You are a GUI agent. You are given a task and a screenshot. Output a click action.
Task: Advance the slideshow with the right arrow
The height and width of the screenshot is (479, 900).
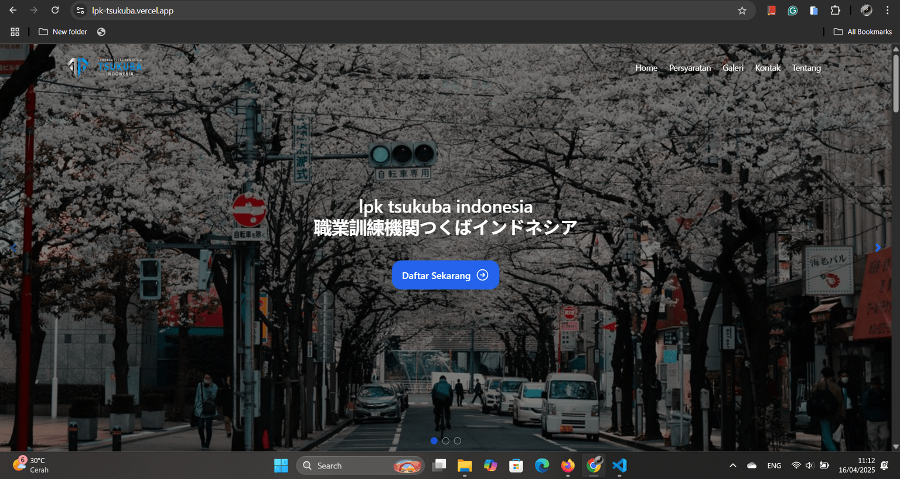878,247
